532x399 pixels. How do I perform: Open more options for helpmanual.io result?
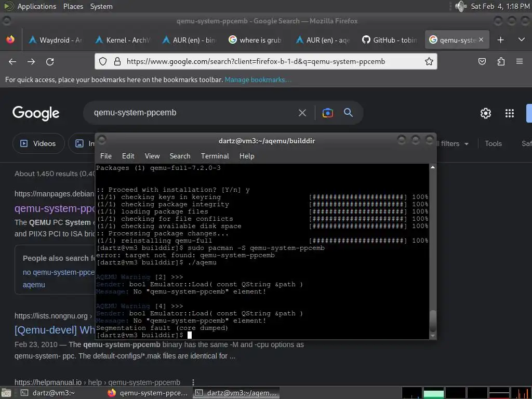[193, 382]
